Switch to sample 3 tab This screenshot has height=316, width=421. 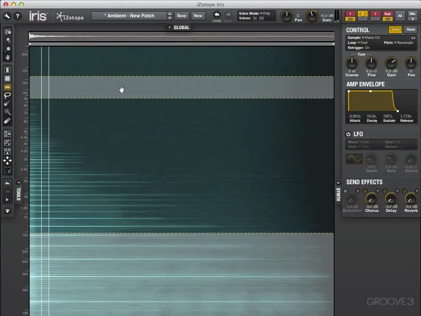click(375, 14)
